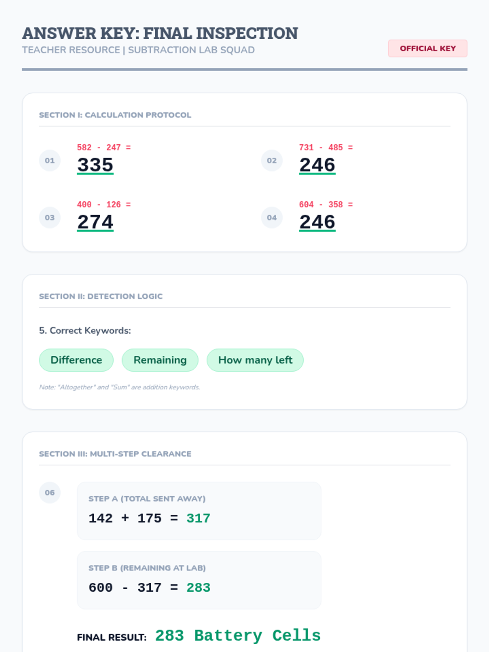Select the Remaining keyword chip
Viewport: 489px width, 652px height.
click(x=160, y=360)
